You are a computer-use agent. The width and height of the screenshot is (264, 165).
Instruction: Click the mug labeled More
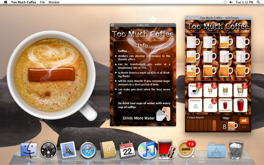[226, 57]
